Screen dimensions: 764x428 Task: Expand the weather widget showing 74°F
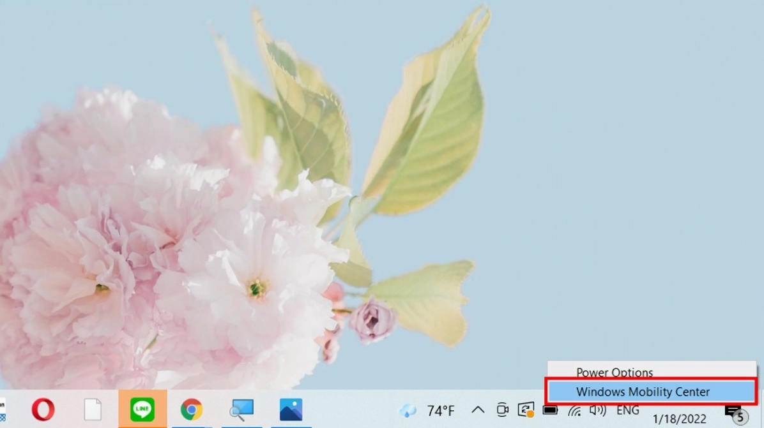coord(442,411)
